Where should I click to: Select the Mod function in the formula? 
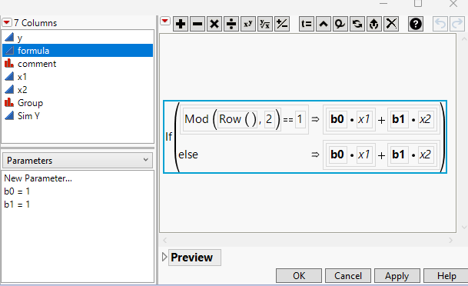pos(197,119)
